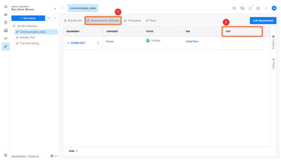The image size is (281, 161).
Task: Select the Communication_tests top tab
Action: tap(83, 8)
